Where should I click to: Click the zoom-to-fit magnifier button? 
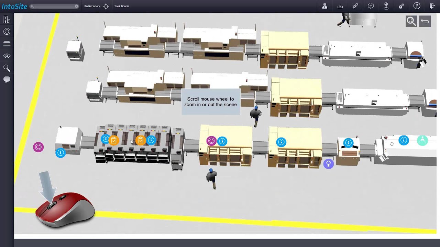tap(411, 21)
